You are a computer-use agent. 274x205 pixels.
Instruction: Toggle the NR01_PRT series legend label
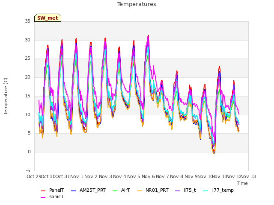click(157, 190)
